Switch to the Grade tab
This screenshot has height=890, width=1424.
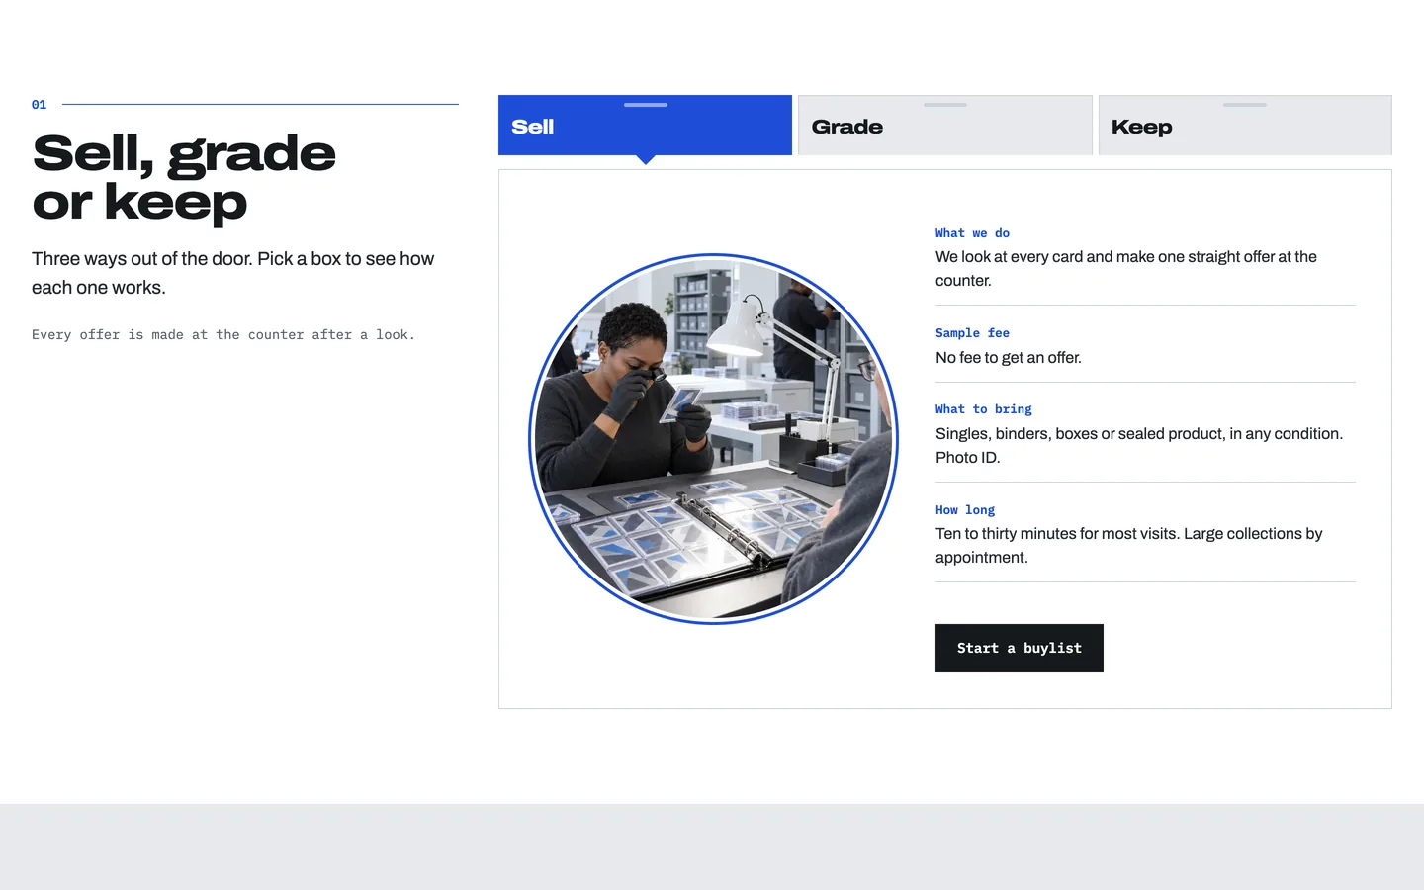pos(944,126)
